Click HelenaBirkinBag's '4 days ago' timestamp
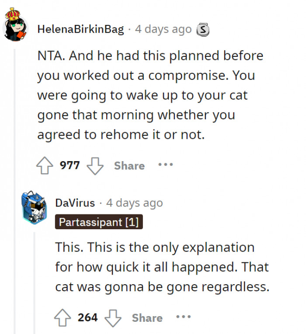This screenshot has width=306, height=334. tap(163, 30)
